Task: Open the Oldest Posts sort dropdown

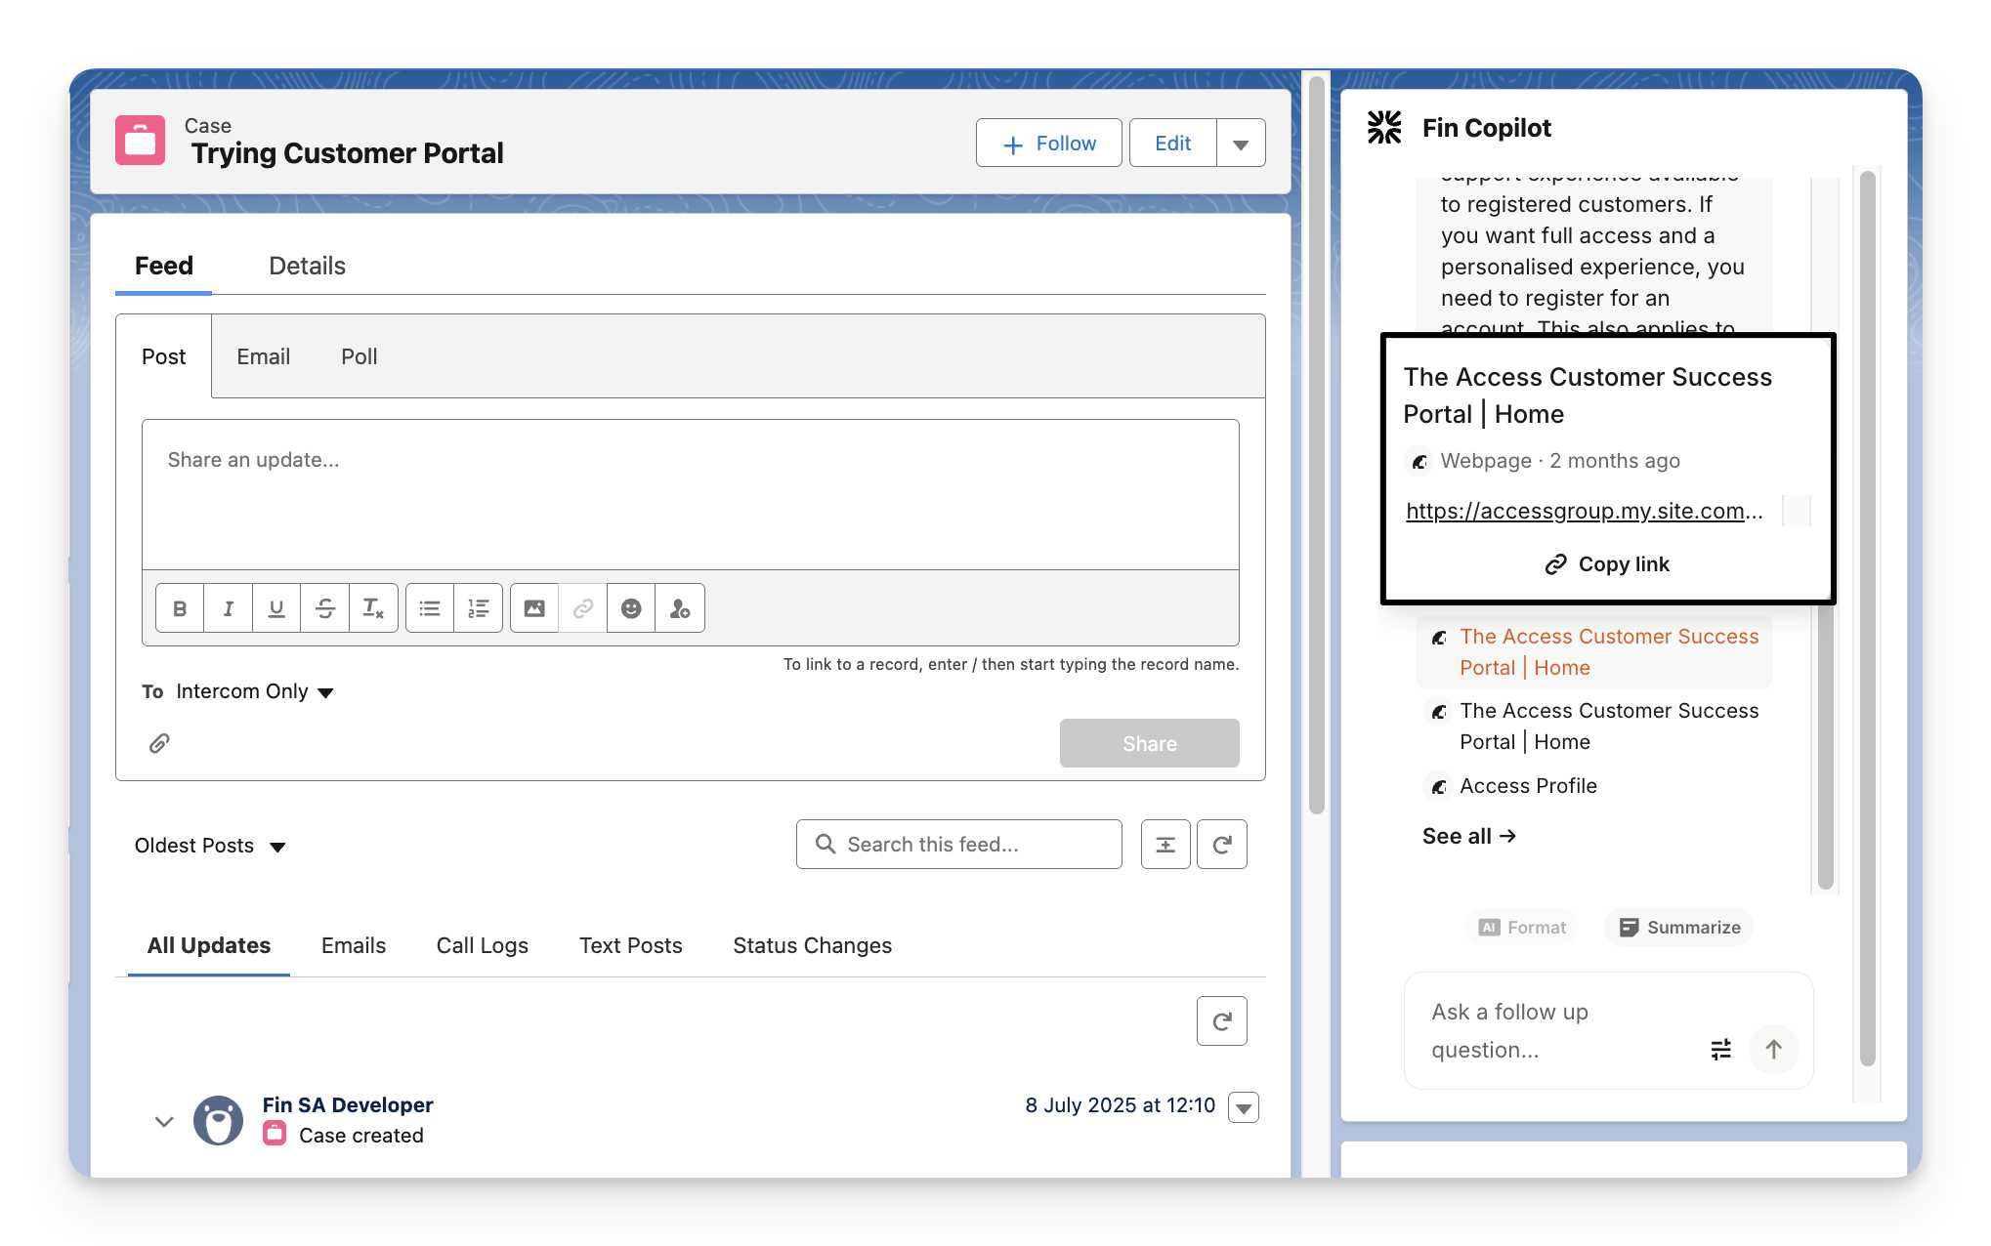Action: (210, 846)
